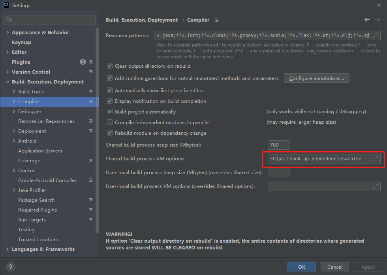This screenshot has width=387, height=275.
Task: Open the Keymap settings page
Action: click(x=21, y=42)
